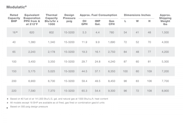The width and height of the screenshot is (183, 124).
Task: Select the 1,380 evaporation value cell
Action: (32, 42)
